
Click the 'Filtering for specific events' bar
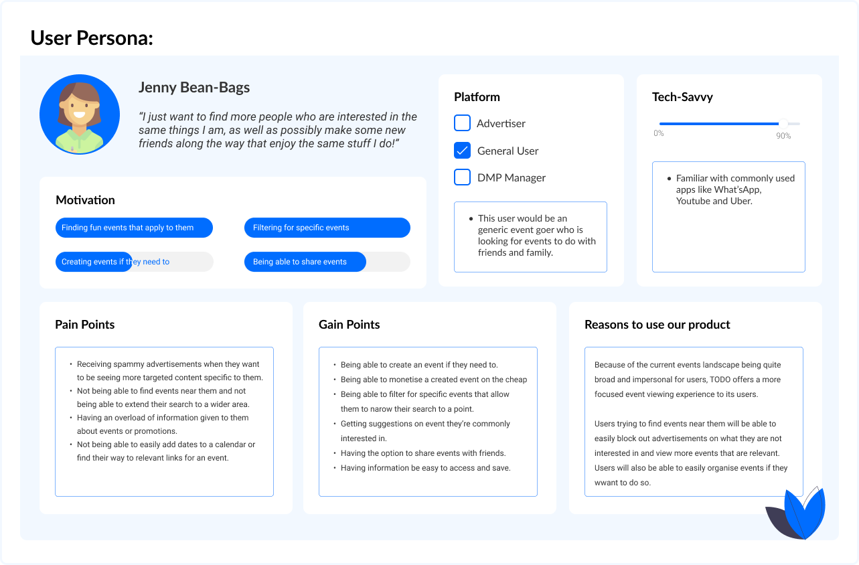tap(327, 228)
